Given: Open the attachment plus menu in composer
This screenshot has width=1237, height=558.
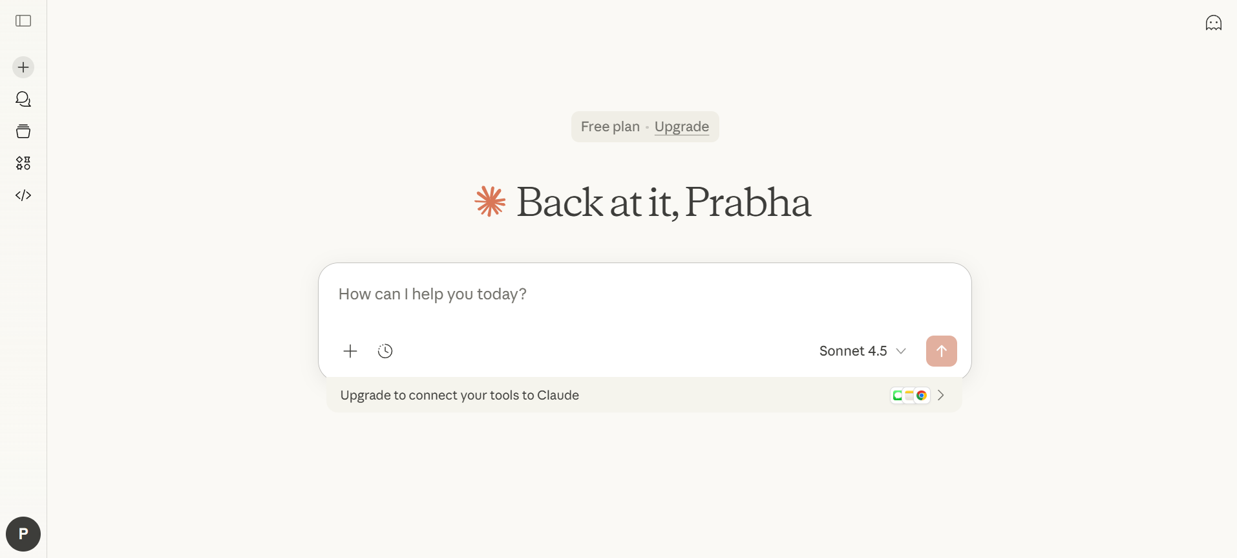Looking at the screenshot, I should [350, 351].
